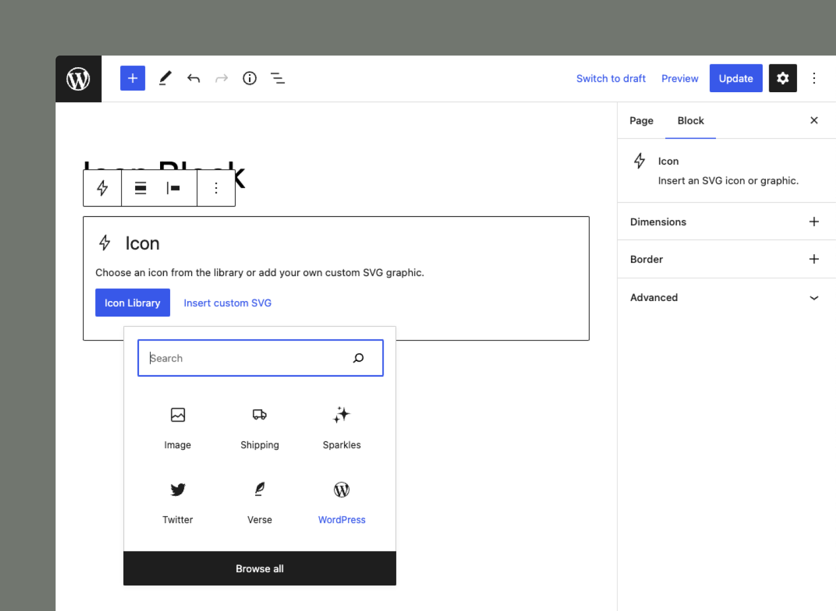Open Border options plus button

(814, 259)
